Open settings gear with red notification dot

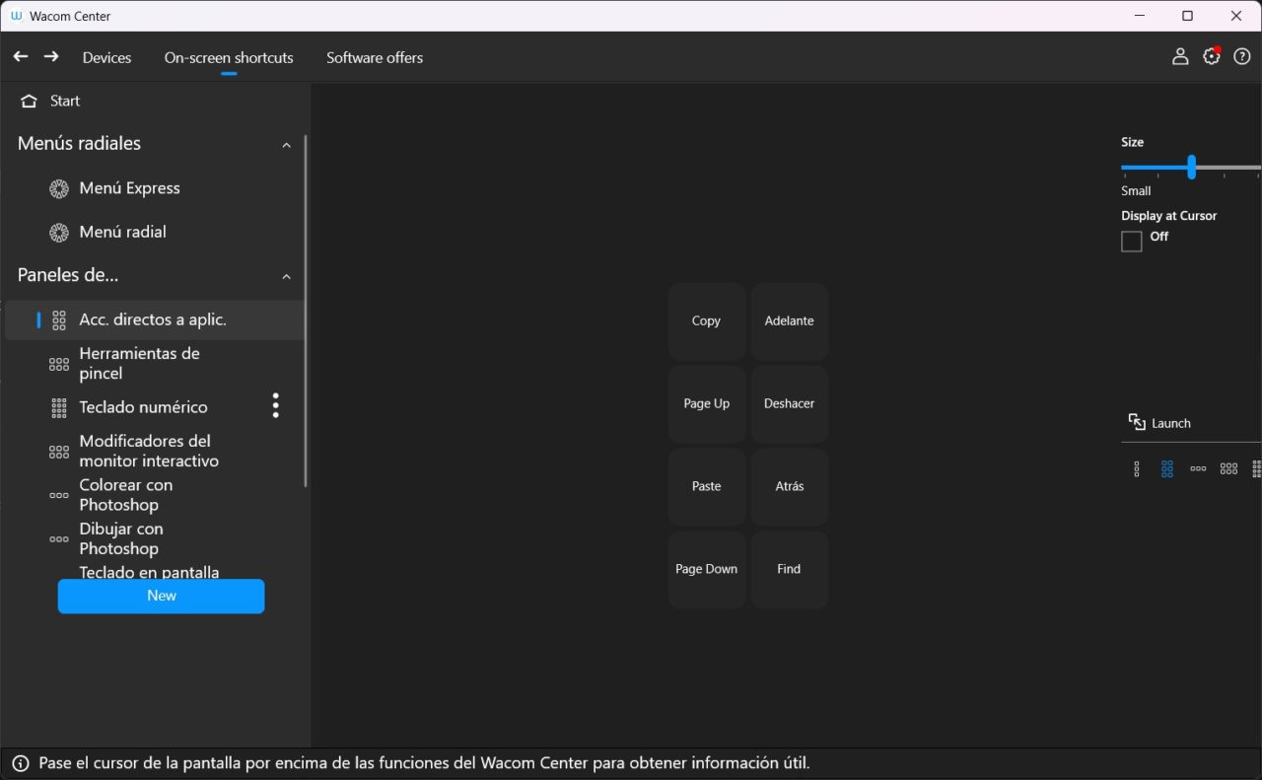point(1211,57)
